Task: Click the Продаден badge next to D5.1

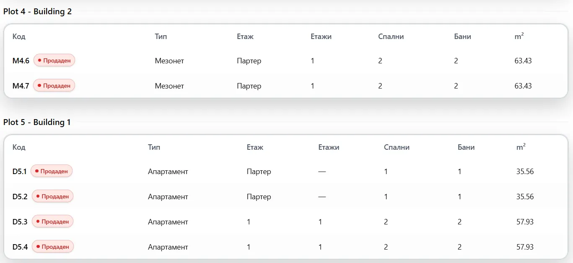Action: click(52, 171)
